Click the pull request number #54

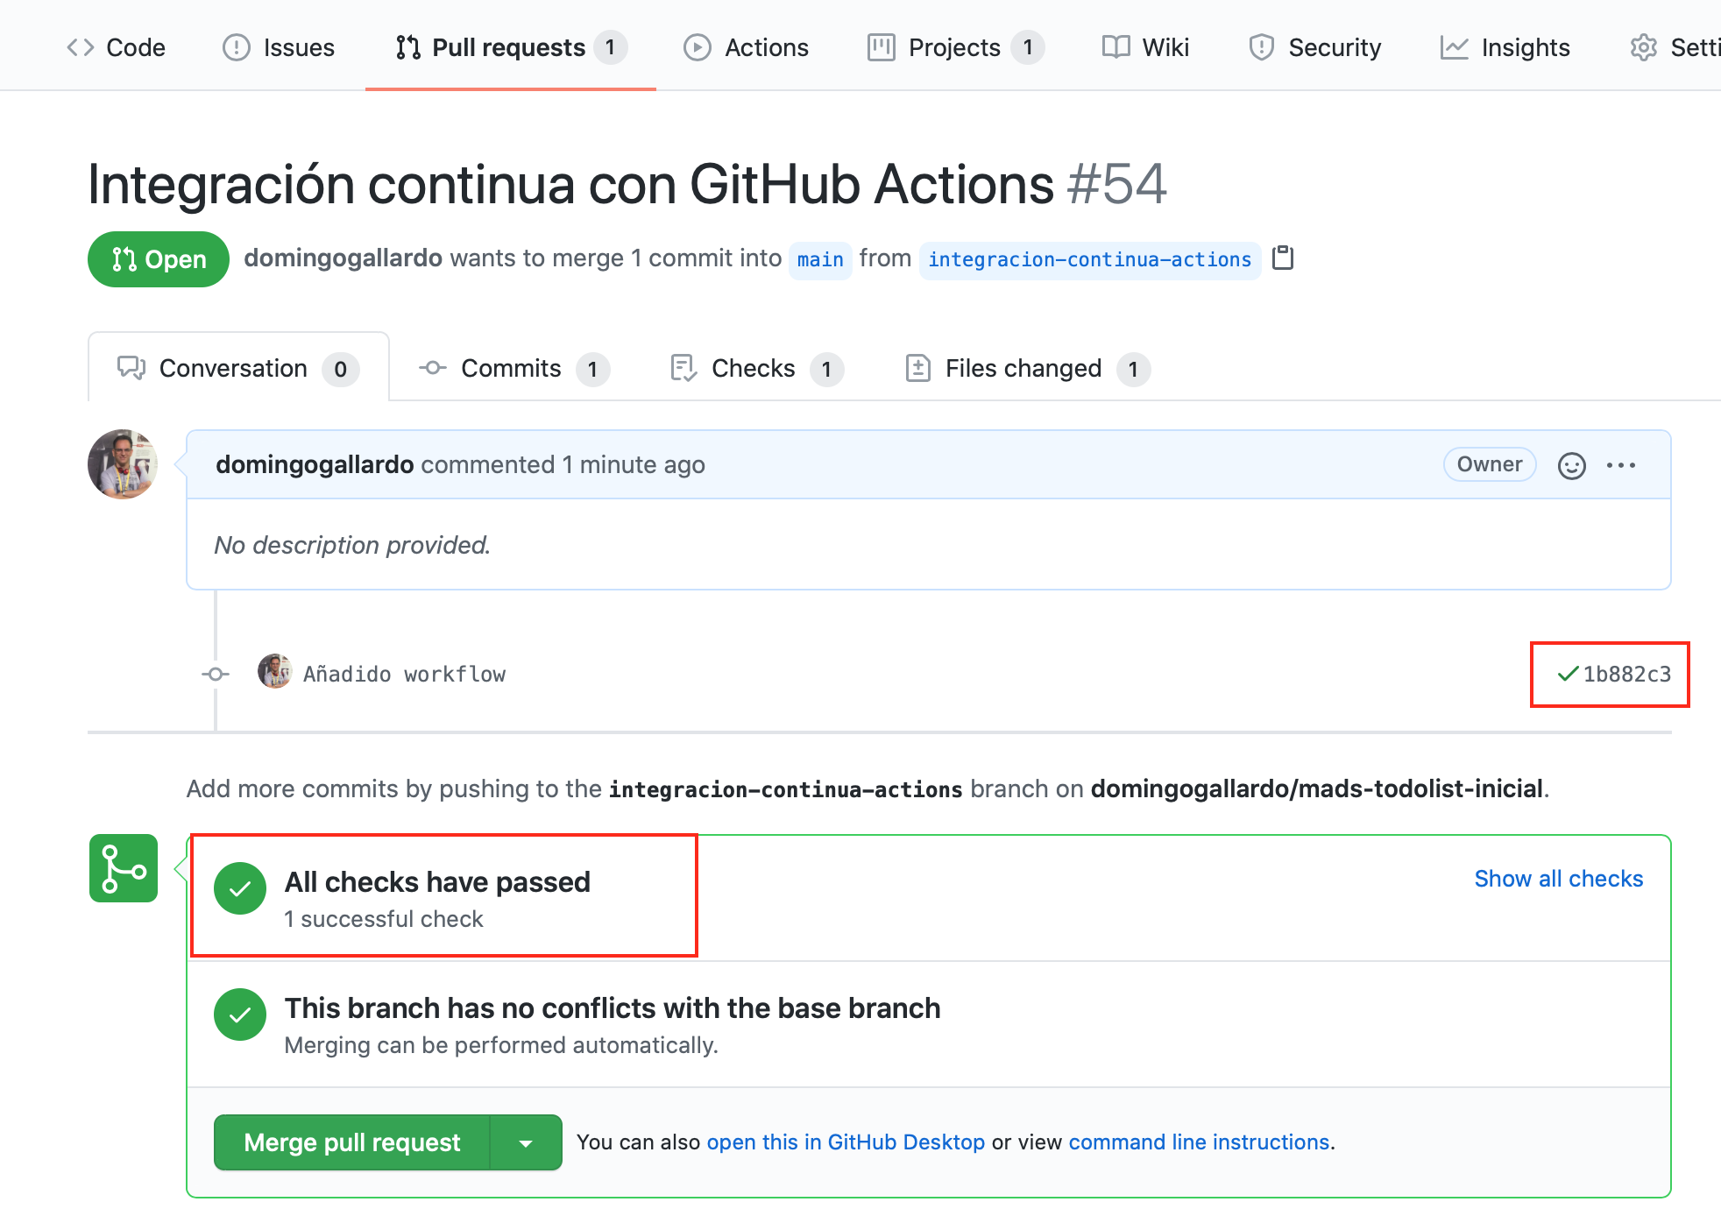point(1117,185)
